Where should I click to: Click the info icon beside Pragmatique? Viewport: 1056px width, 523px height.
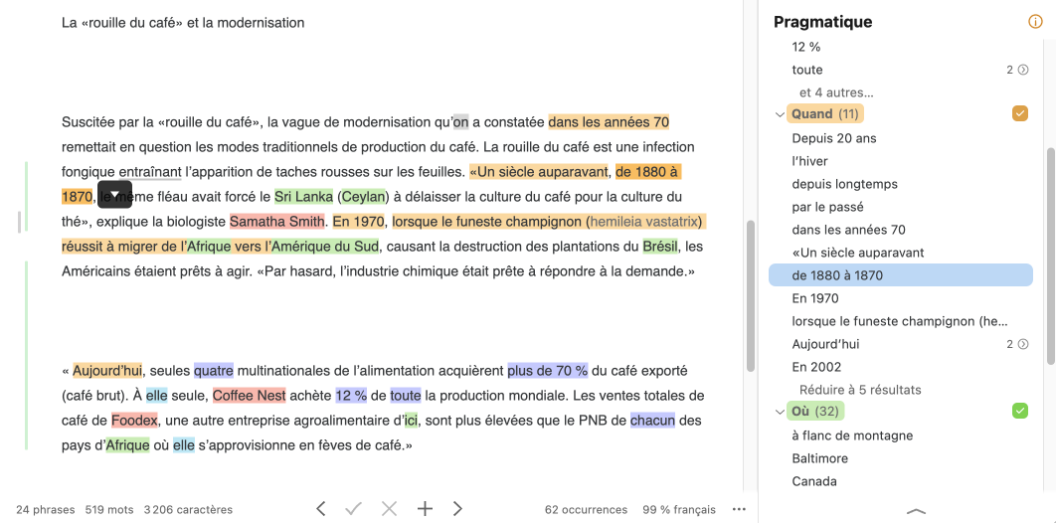click(1035, 22)
